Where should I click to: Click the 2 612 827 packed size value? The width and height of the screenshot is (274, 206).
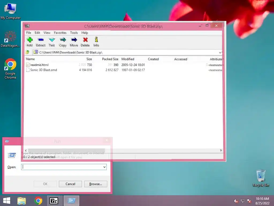[112, 70]
